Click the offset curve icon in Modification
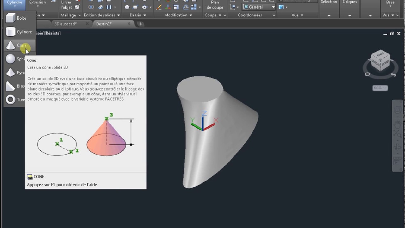 [x=186, y=7]
